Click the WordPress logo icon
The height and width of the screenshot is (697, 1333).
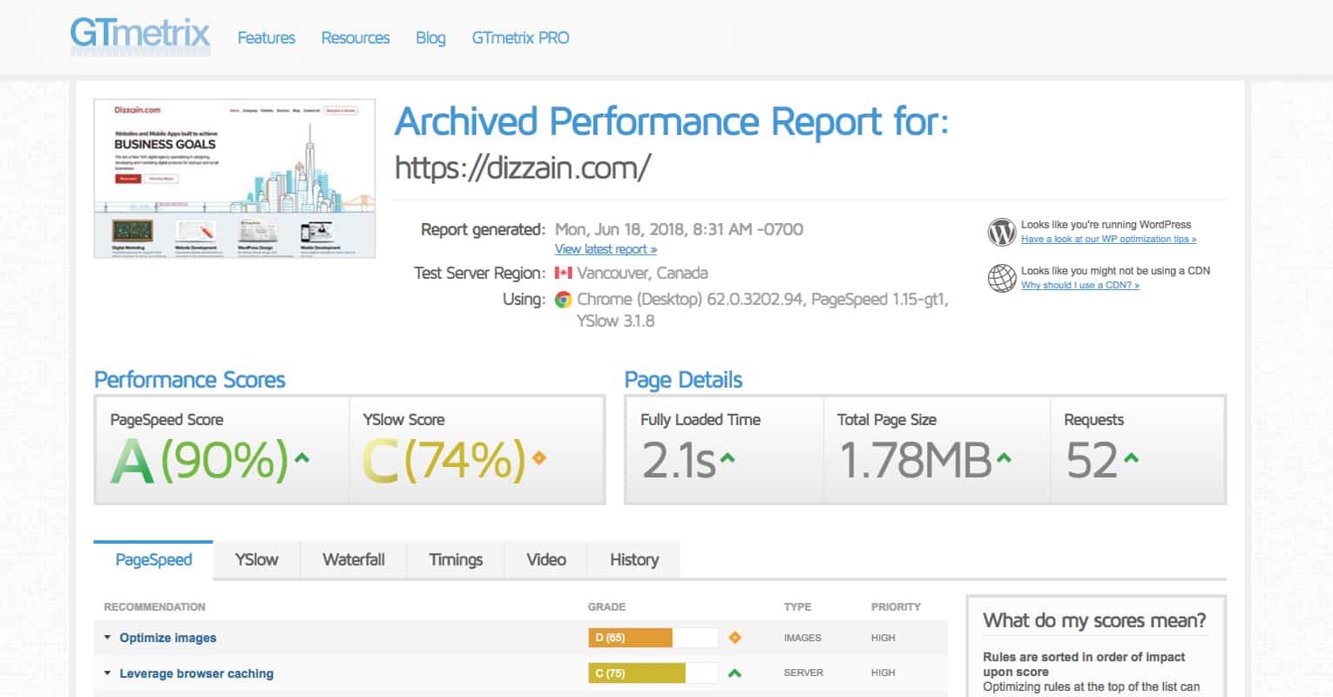tap(1002, 232)
